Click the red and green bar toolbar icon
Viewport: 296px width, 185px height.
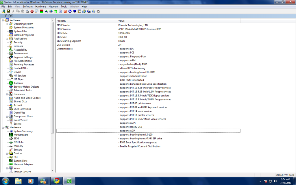point(41,11)
